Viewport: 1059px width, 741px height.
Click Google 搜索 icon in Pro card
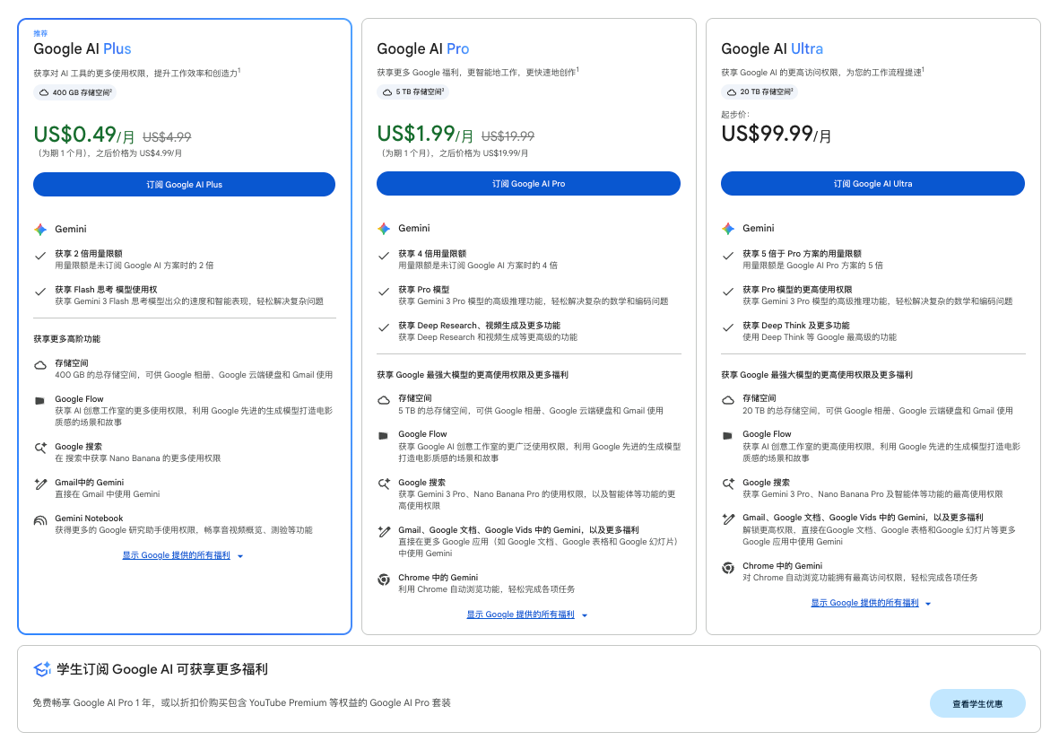tap(384, 484)
